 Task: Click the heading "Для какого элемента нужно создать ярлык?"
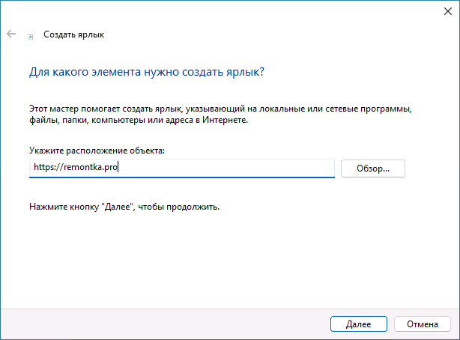pyautogui.click(x=146, y=73)
